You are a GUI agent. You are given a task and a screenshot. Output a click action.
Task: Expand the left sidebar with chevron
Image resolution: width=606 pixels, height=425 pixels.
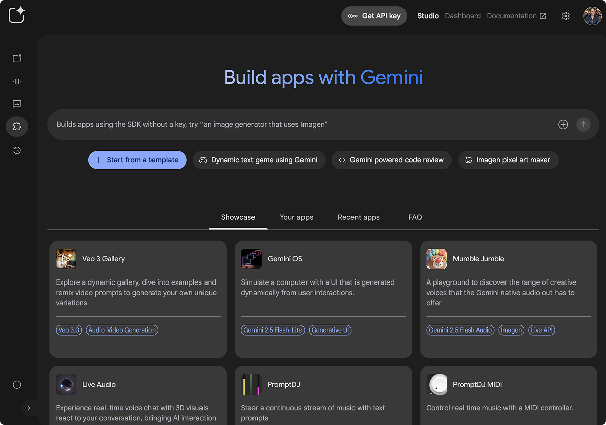(x=29, y=408)
